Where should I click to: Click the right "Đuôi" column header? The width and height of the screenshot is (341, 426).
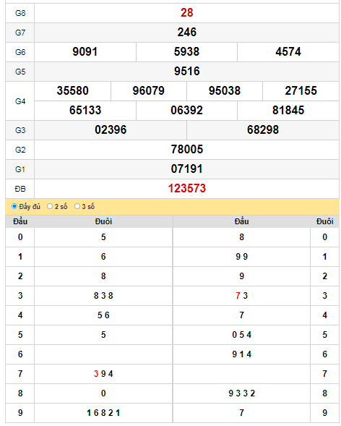pyautogui.click(x=324, y=222)
